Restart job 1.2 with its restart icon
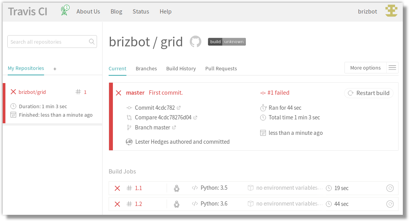 click(390, 204)
